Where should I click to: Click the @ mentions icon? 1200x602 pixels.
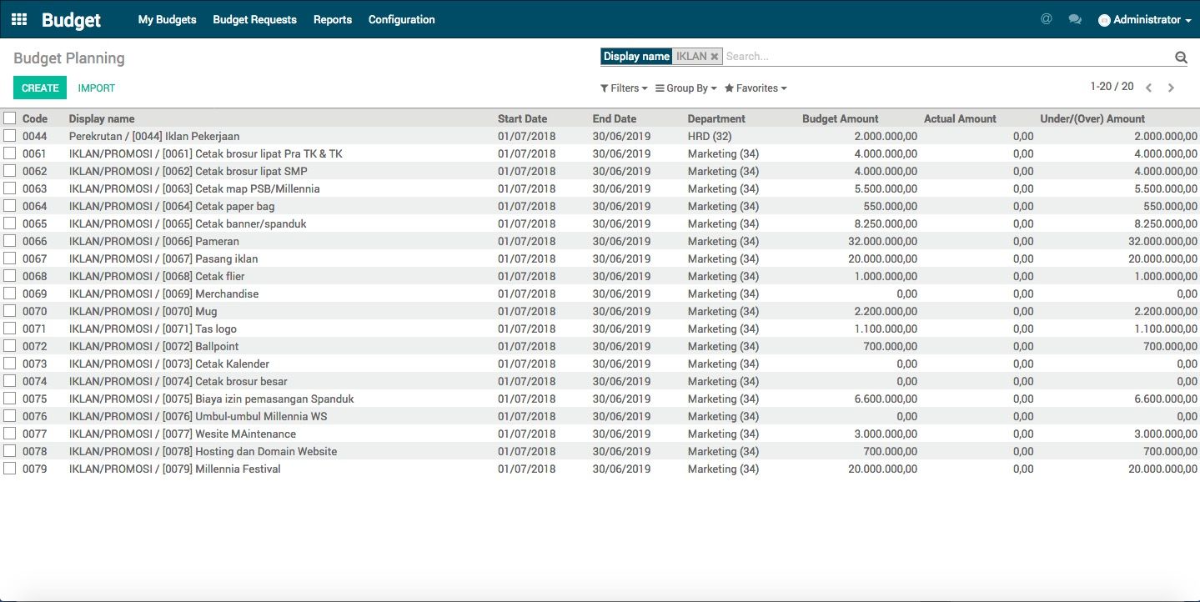[x=1047, y=19]
